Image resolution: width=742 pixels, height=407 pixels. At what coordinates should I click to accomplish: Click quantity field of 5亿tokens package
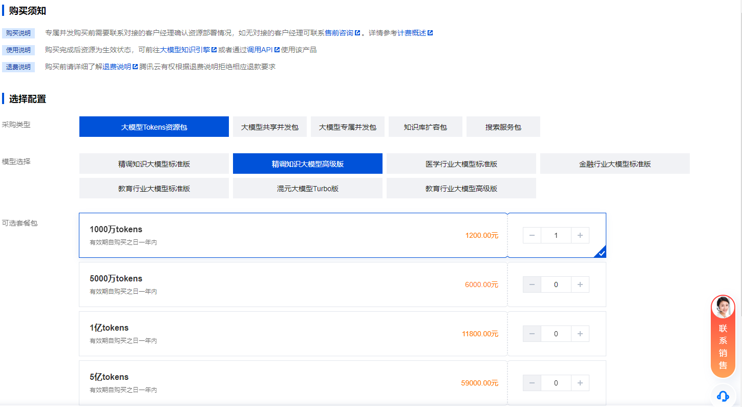coord(556,383)
